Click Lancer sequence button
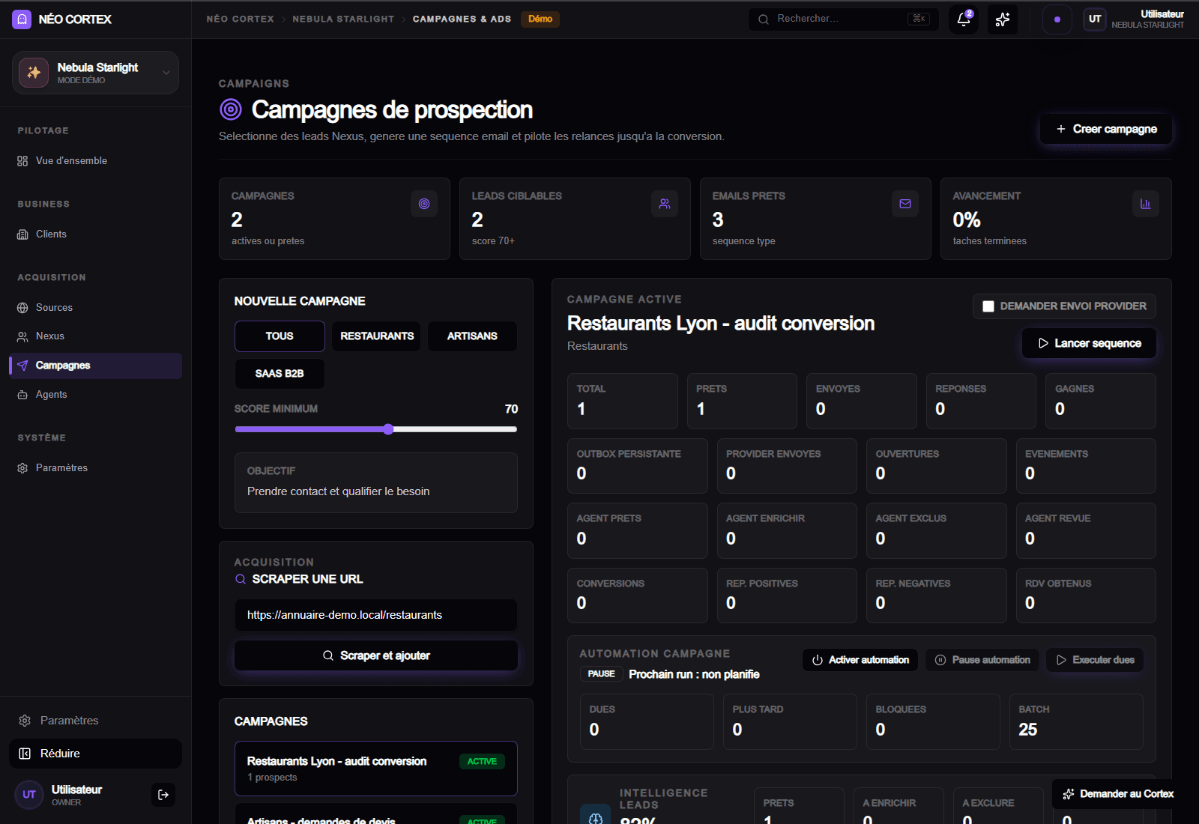 click(1089, 343)
